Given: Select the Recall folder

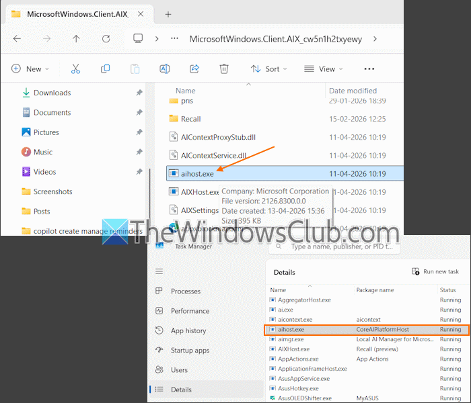Looking at the screenshot, I should click(190, 119).
